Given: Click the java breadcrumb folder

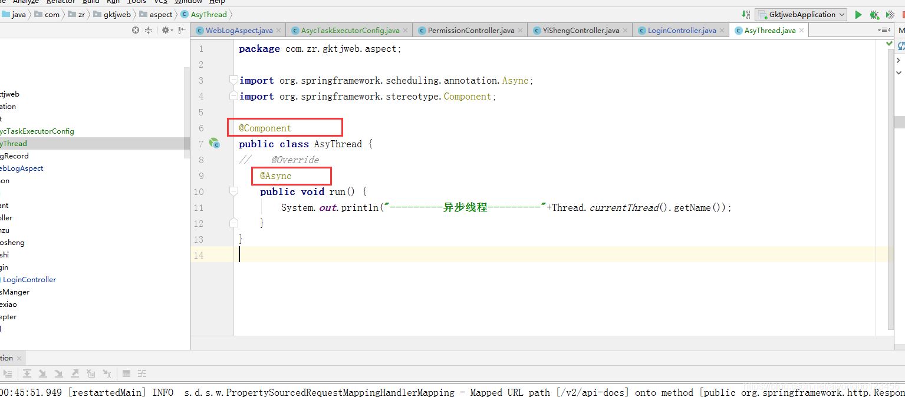Looking at the screenshot, I should point(13,15).
